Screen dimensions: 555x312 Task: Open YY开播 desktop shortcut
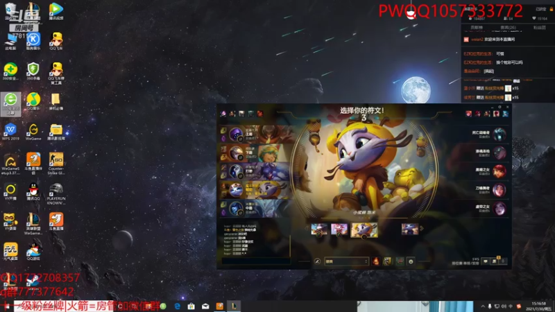click(10, 192)
